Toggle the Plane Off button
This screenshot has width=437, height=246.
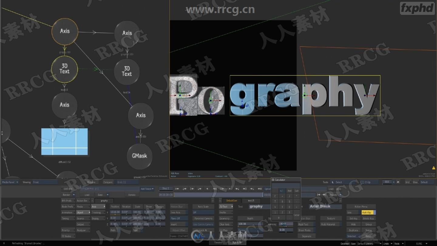(x=179, y=218)
